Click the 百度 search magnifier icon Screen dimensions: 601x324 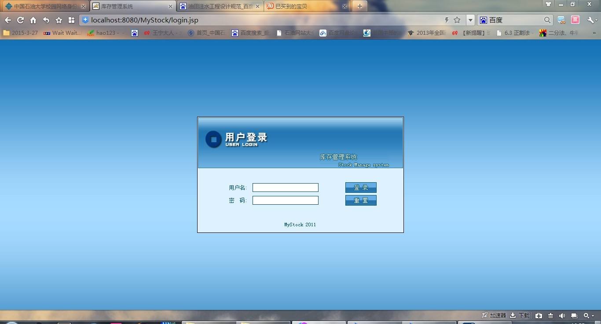[547, 20]
